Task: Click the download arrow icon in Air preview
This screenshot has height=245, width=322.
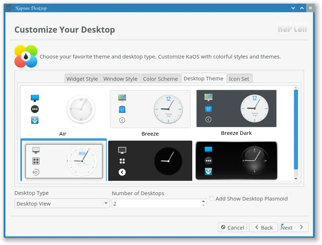Action: point(35,120)
